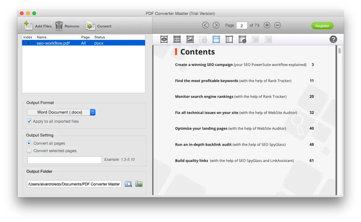
Task: Click the green macOS fullscreen button
Action: tap(34, 13)
